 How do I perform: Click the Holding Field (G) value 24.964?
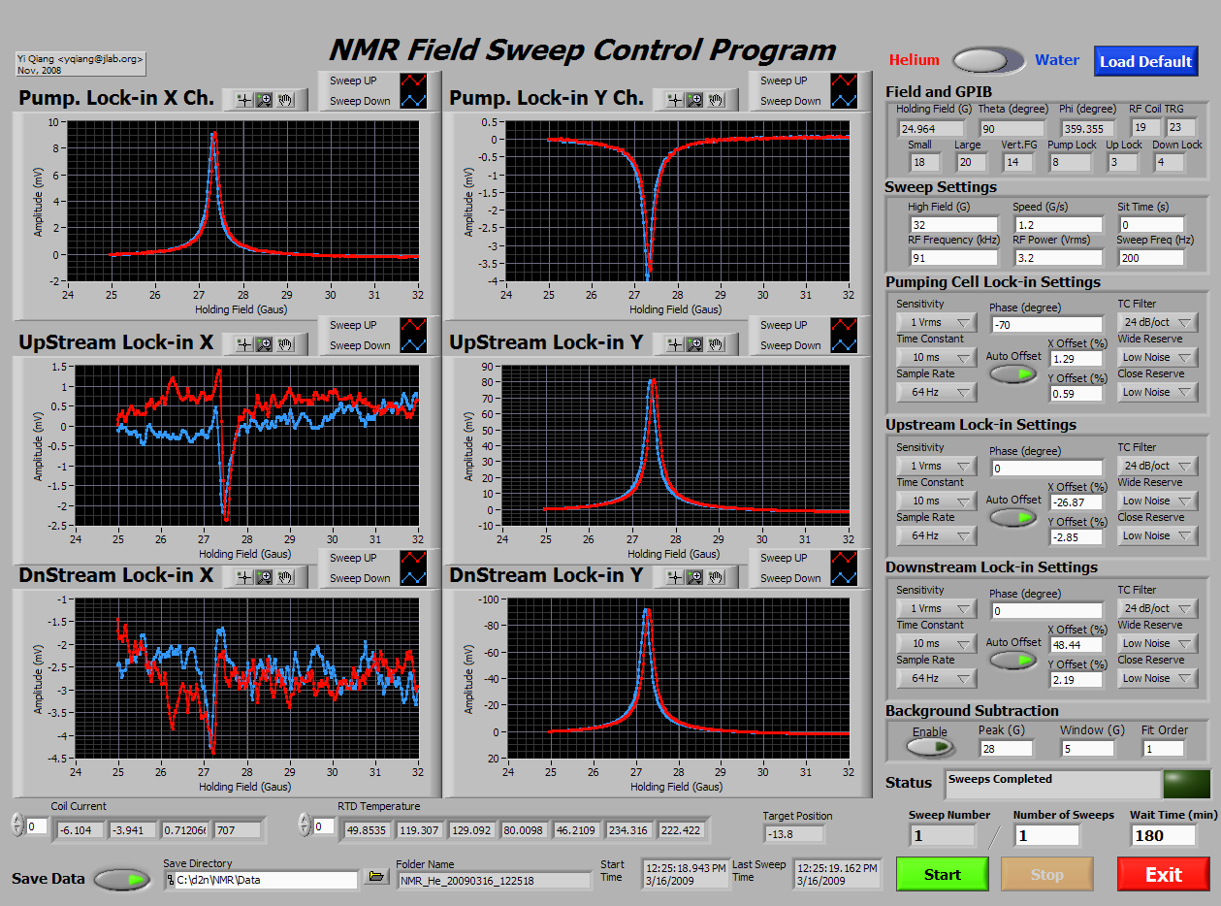(930, 128)
